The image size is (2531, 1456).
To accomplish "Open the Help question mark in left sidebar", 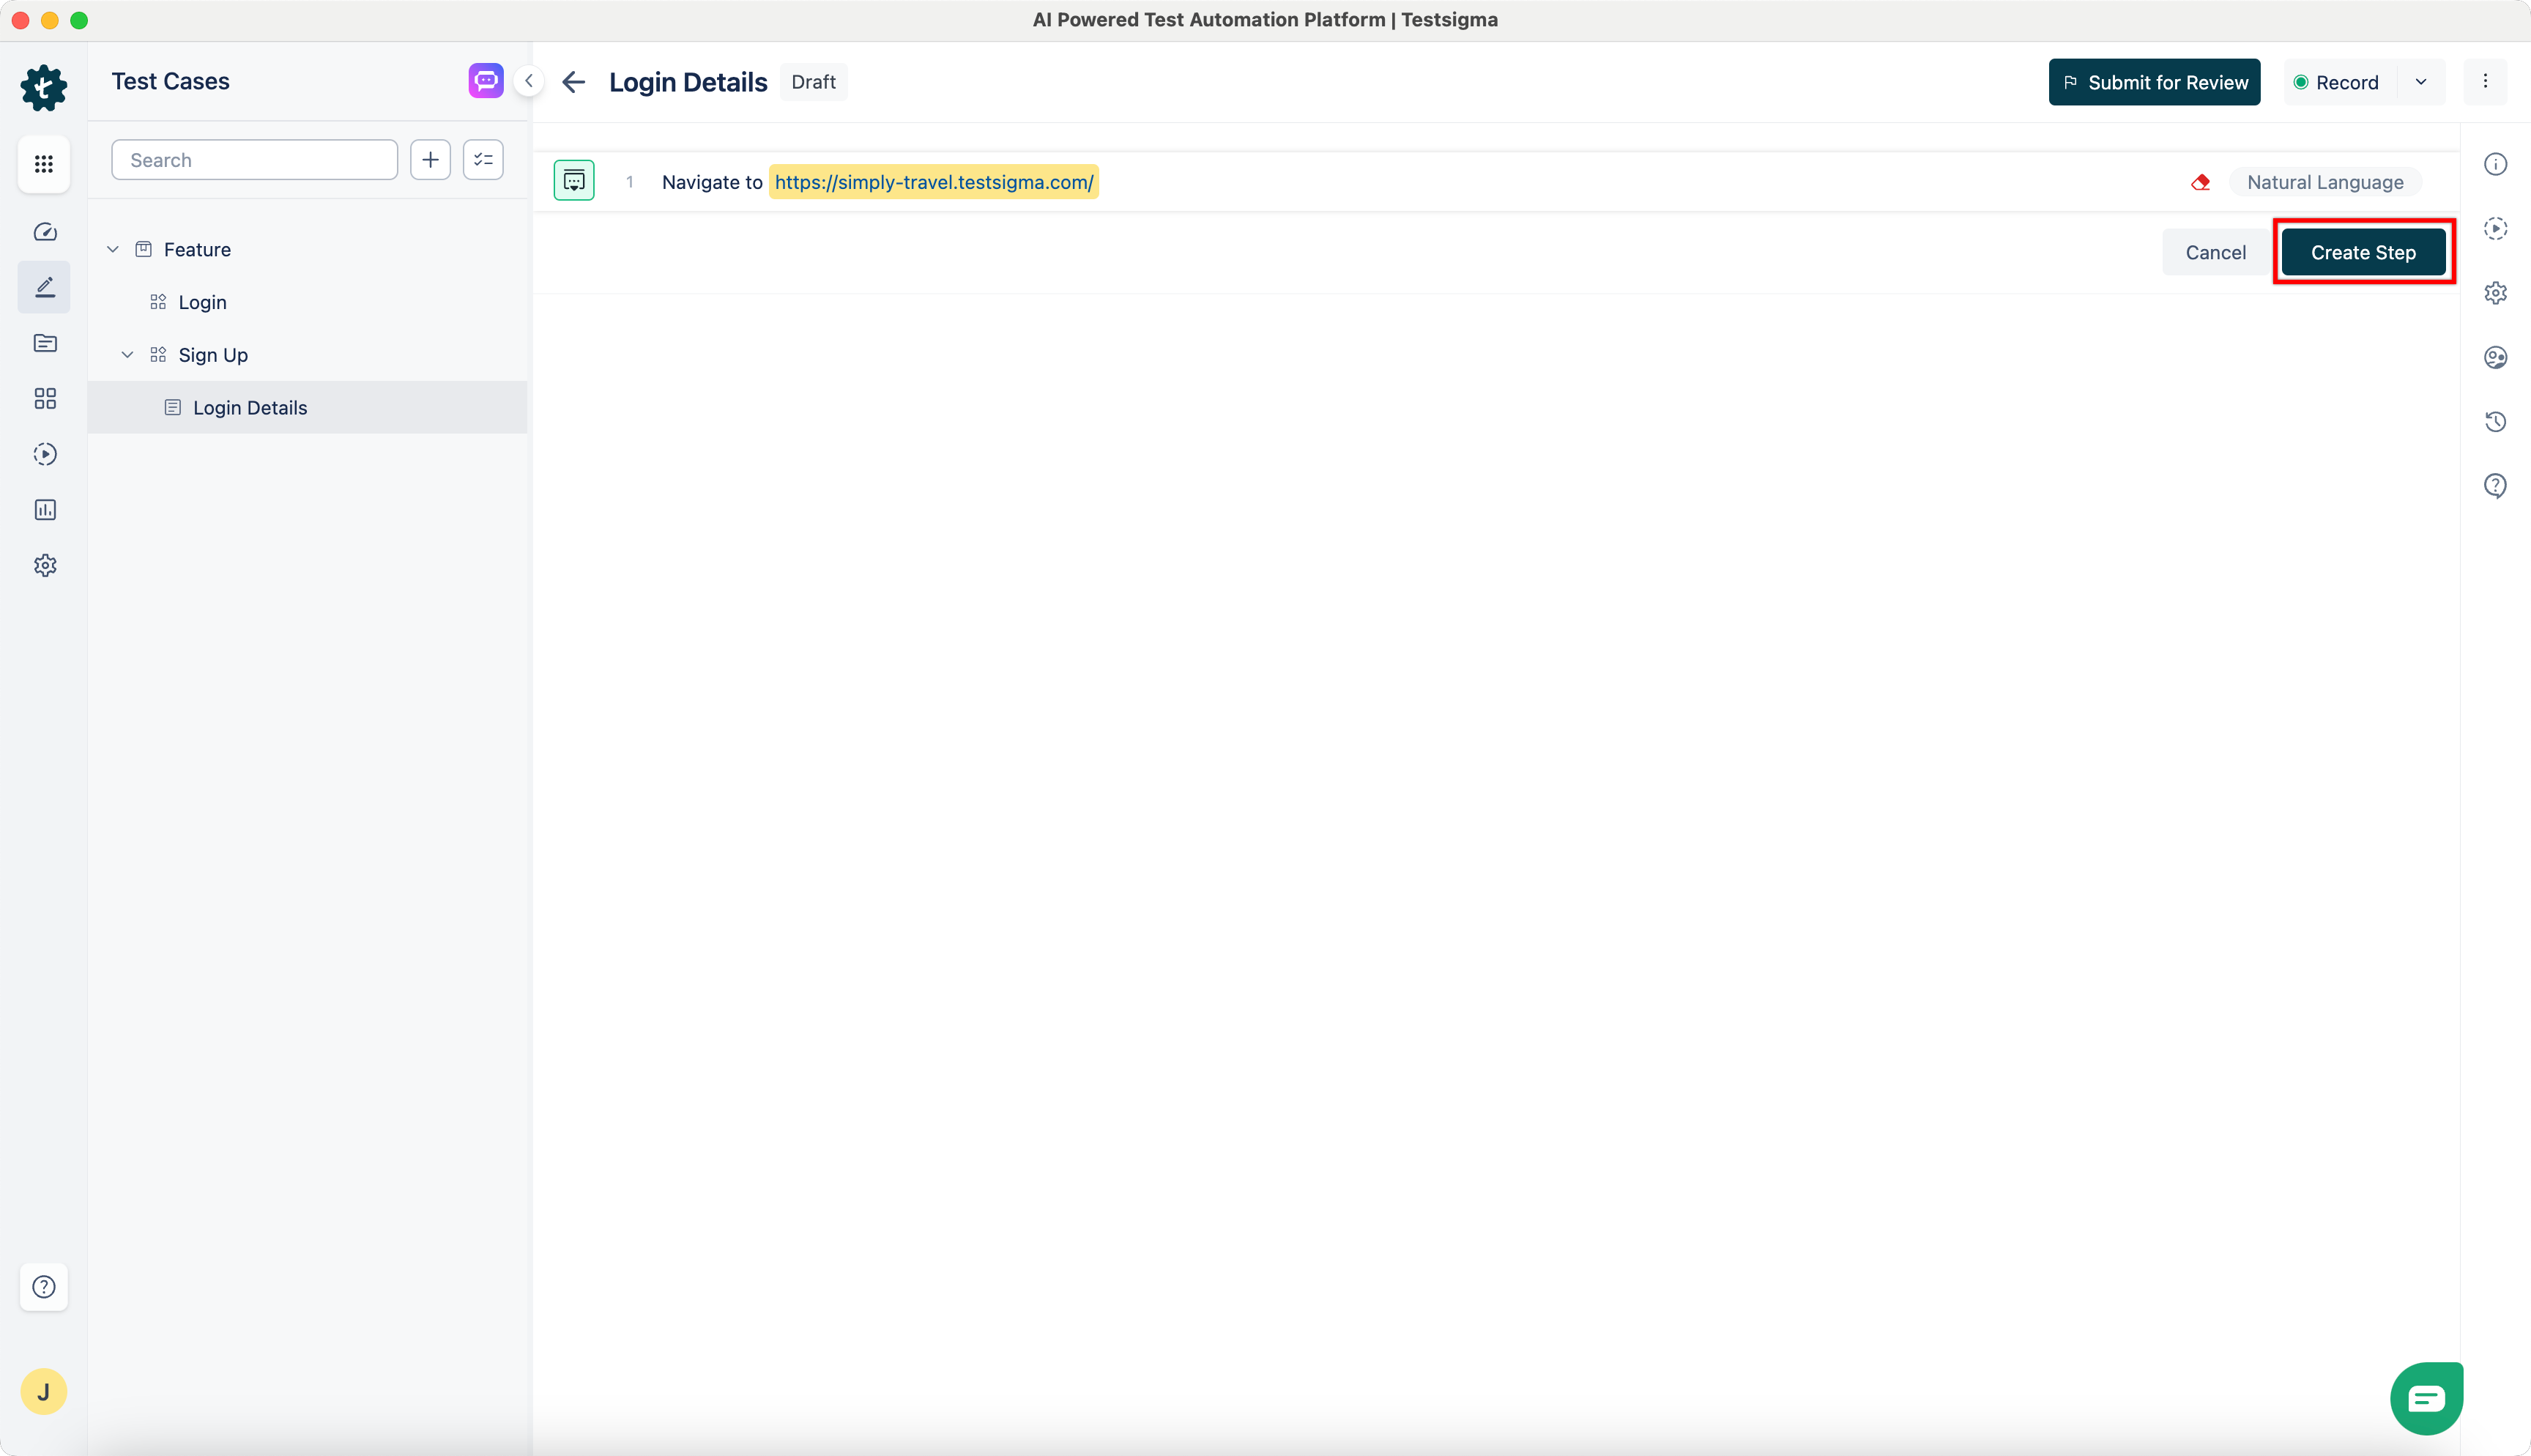I will pos(44,1287).
